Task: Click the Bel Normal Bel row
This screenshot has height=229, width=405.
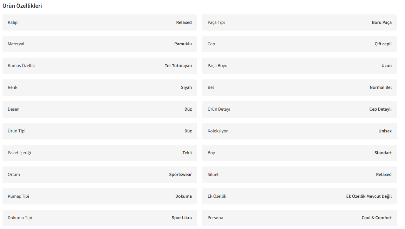Action: (299, 87)
